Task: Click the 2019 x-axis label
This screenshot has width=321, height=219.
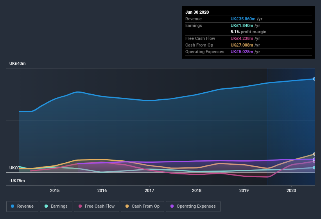Action: [x=244, y=190]
